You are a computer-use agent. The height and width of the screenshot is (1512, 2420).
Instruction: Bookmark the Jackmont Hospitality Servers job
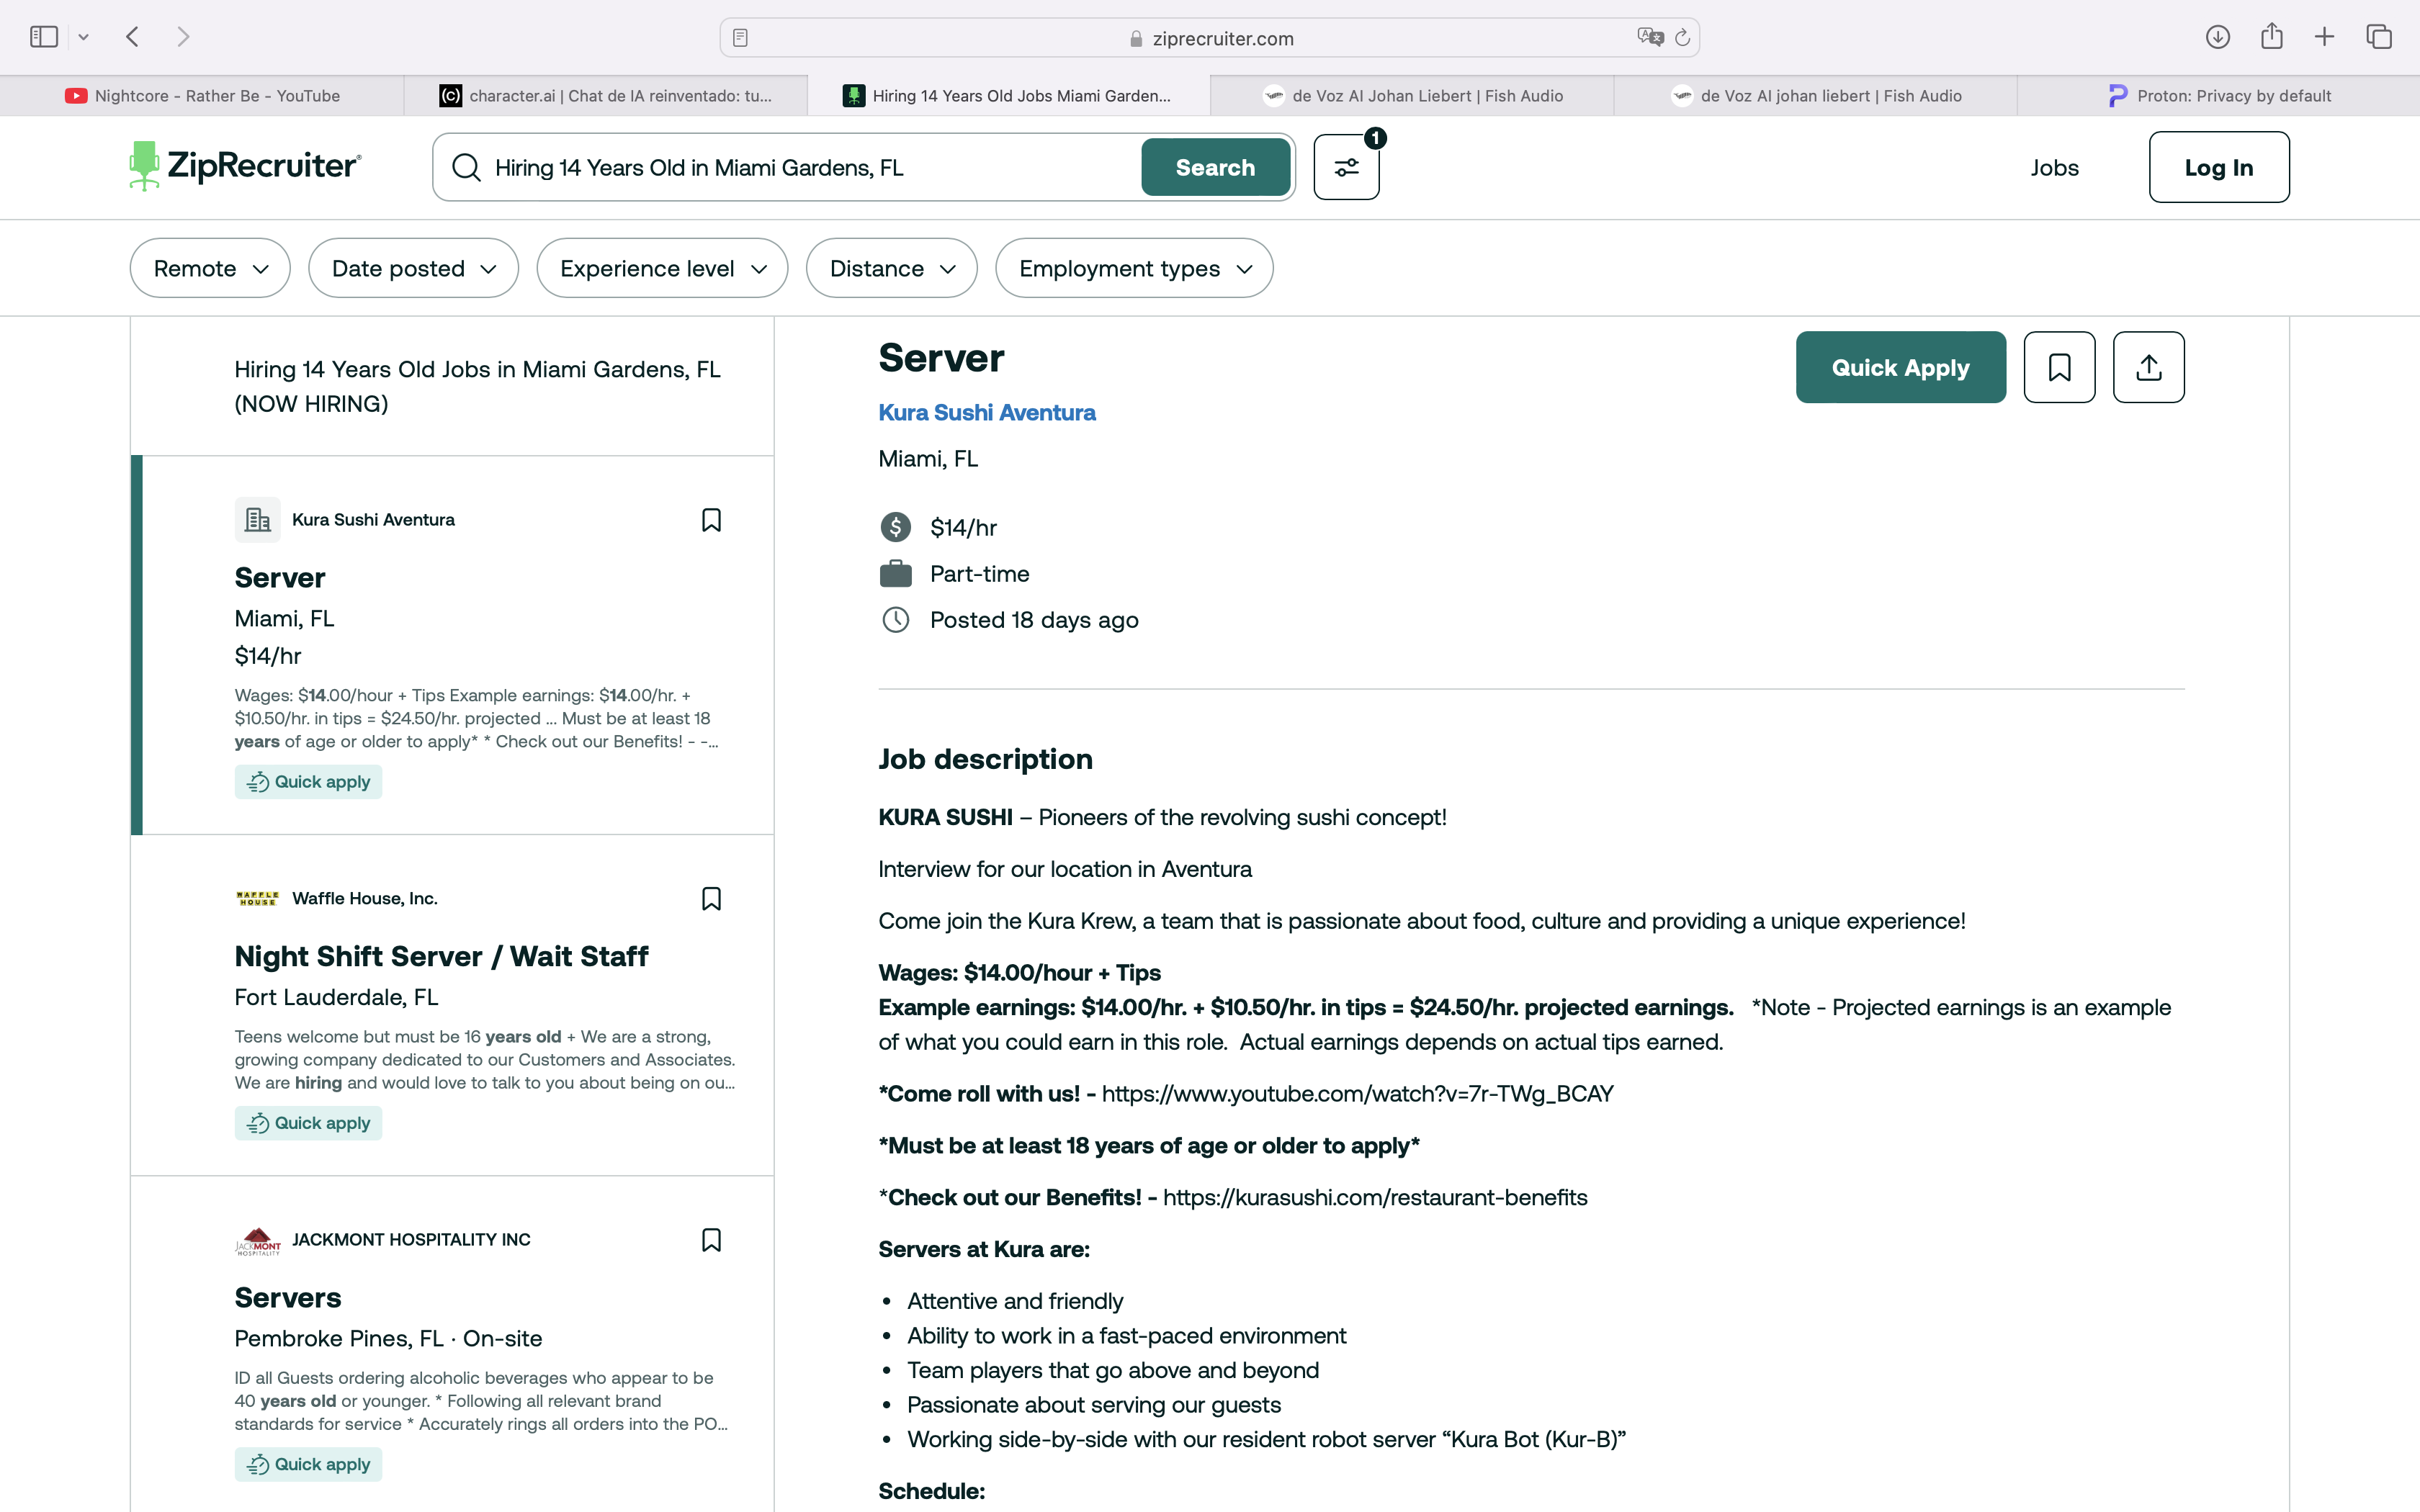(x=711, y=1240)
